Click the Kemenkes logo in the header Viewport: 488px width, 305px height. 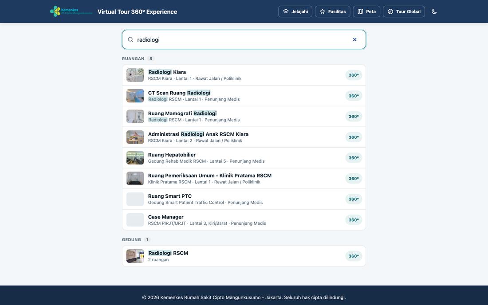[x=71, y=12]
